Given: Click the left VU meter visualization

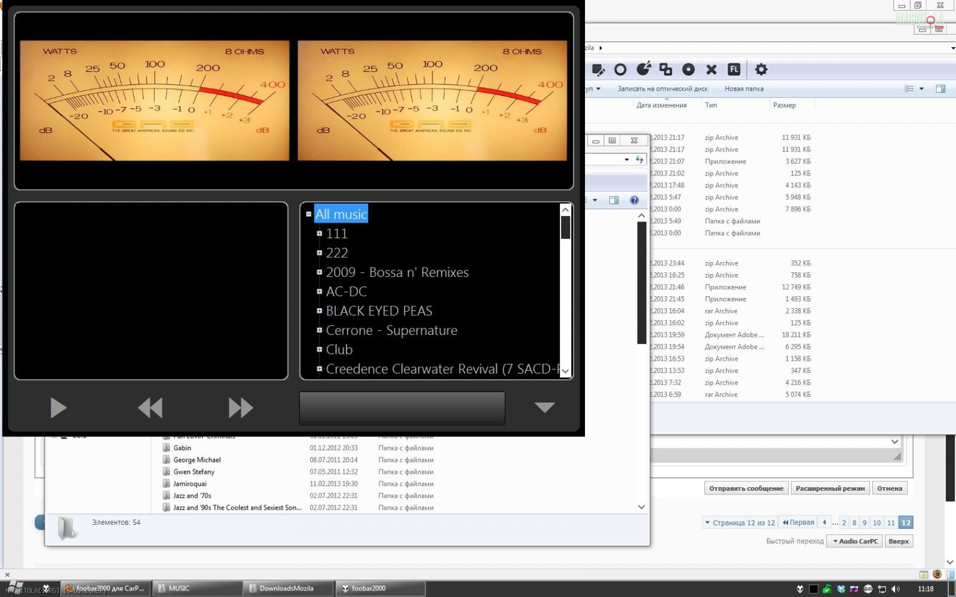Looking at the screenshot, I should (x=155, y=100).
